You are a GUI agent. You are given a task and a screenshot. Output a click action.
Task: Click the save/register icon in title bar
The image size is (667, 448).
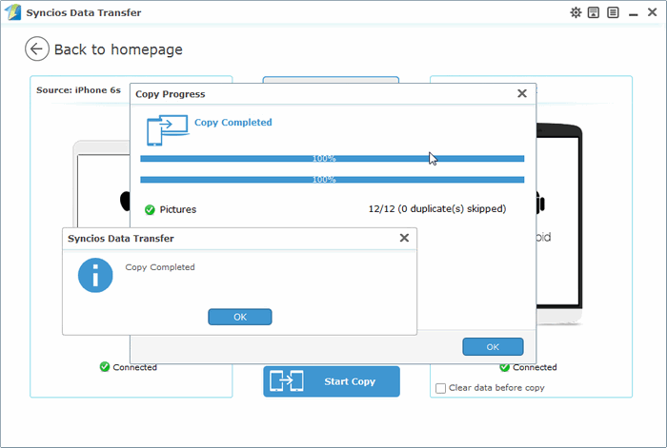point(594,12)
